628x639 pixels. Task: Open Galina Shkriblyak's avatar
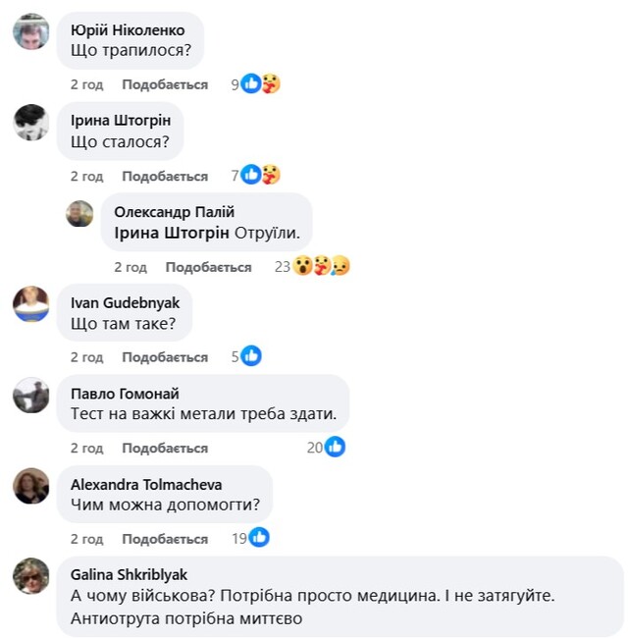[x=31, y=576]
